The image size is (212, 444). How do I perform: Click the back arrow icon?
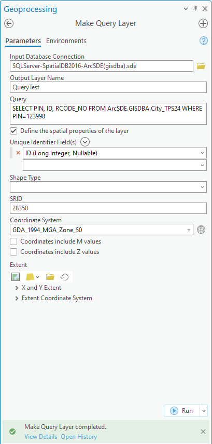9,23
